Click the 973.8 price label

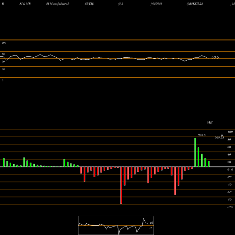click(x=202, y=135)
